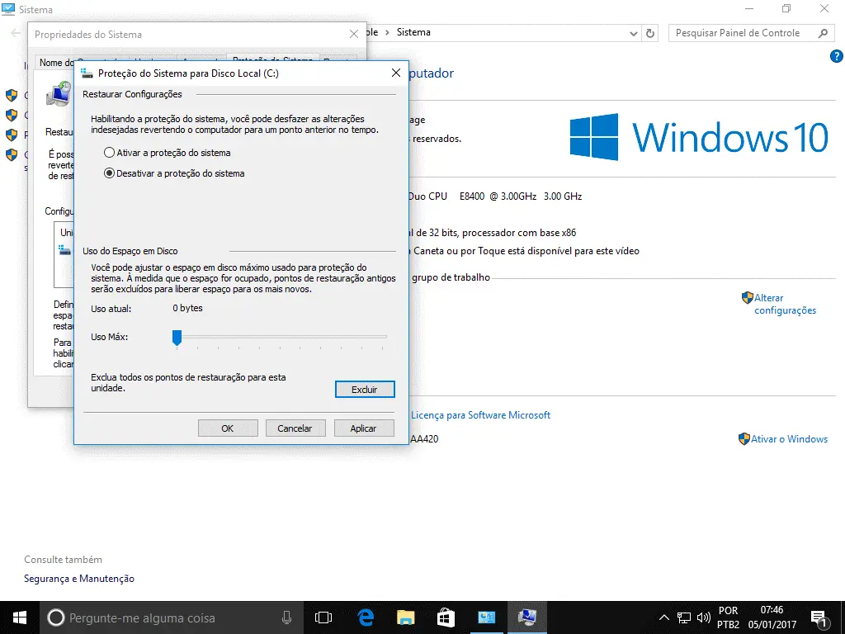Click the back arrow in Sistema window
The image size is (845, 634).
coord(16,33)
